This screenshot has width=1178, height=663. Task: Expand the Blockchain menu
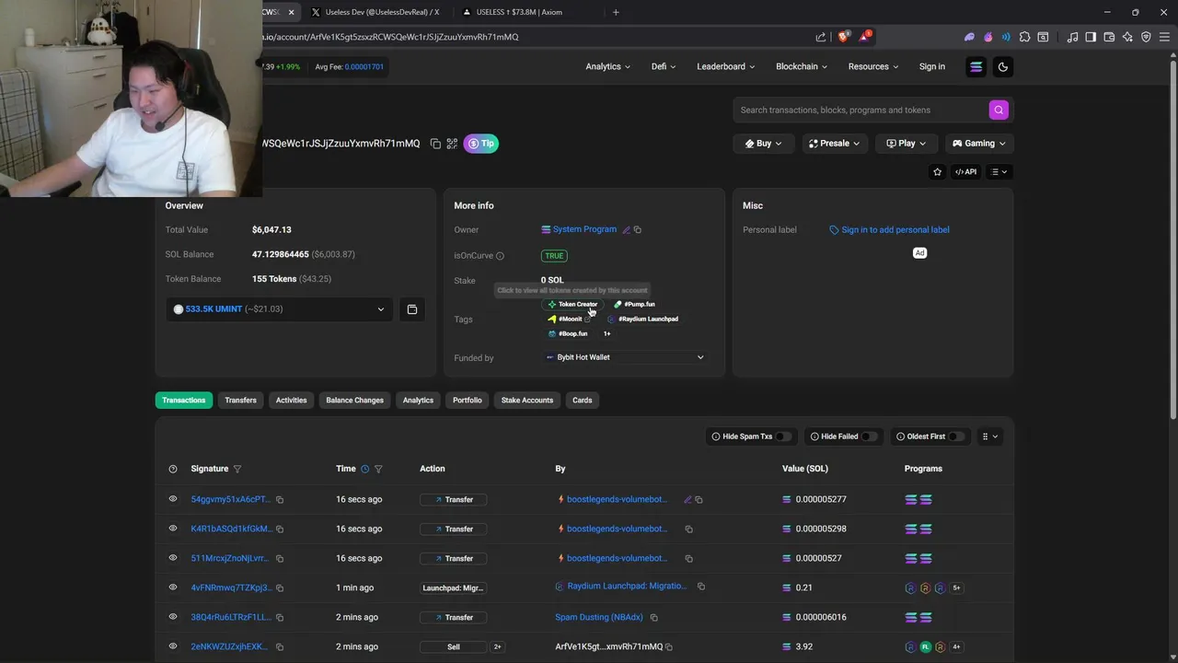[x=802, y=66]
